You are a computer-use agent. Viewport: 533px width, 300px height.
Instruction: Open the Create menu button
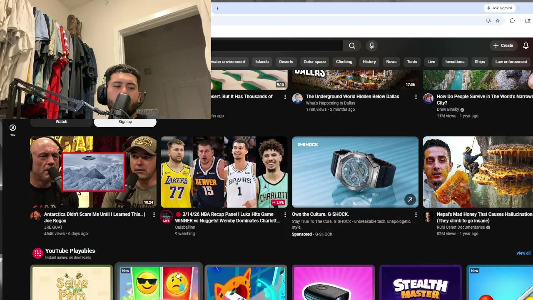pos(503,45)
